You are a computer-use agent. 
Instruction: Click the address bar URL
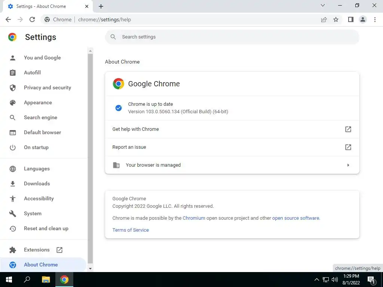click(105, 19)
